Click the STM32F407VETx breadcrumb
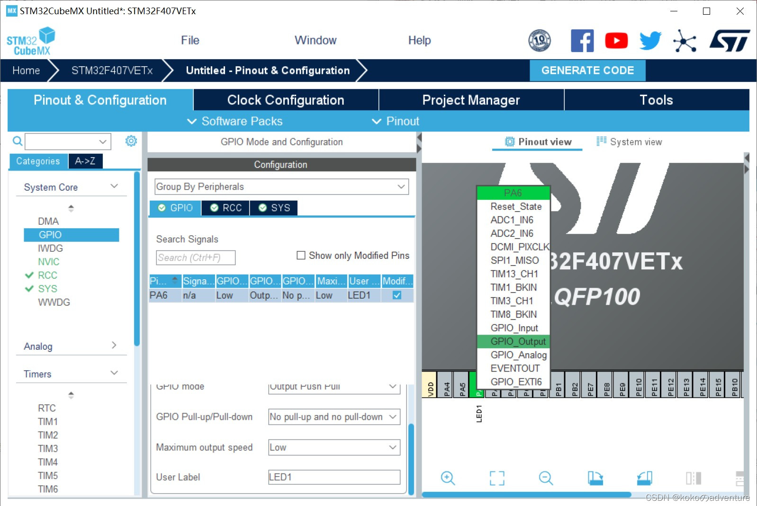 pyautogui.click(x=112, y=71)
